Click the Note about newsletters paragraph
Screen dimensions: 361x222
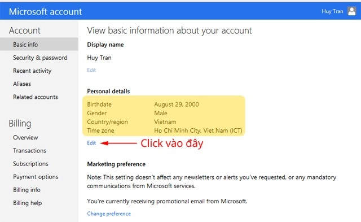tap(212, 181)
